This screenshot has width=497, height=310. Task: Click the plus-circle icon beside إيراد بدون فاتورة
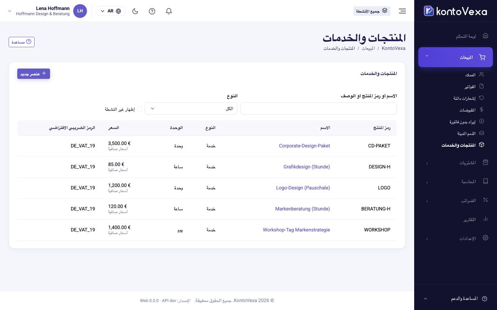pos(482,121)
